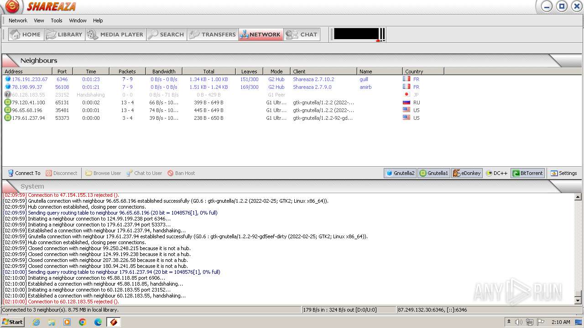Open Chrome from taskbar

(83, 322)
